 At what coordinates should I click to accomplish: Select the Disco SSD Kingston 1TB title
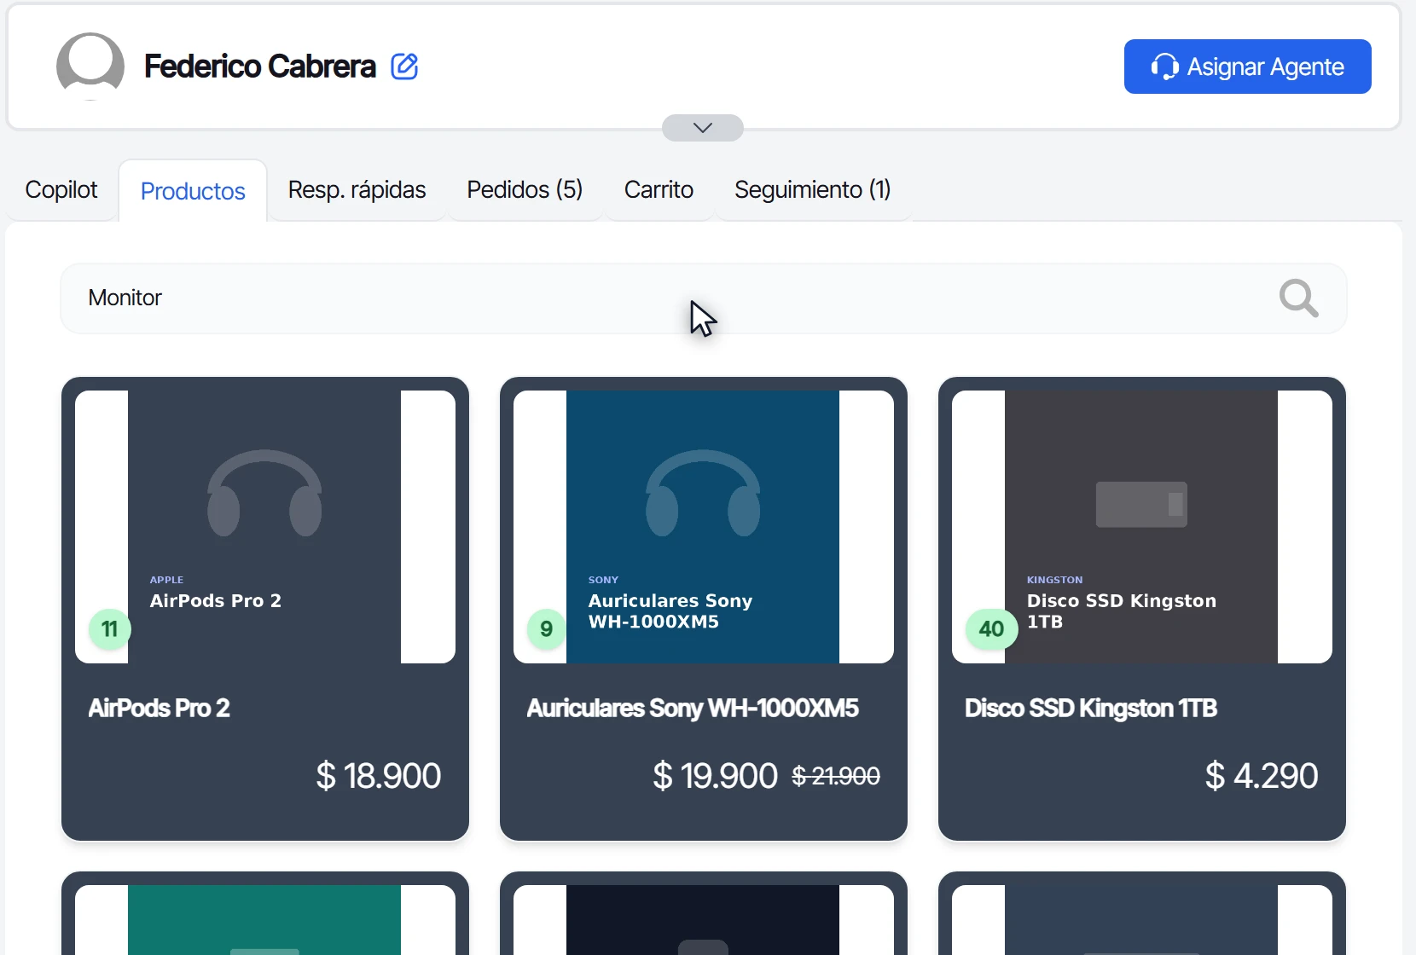1091,709
